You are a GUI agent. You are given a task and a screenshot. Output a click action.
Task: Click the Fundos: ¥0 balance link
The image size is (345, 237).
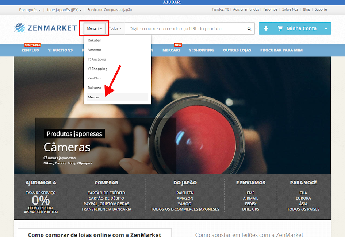[x=221, y=9]
